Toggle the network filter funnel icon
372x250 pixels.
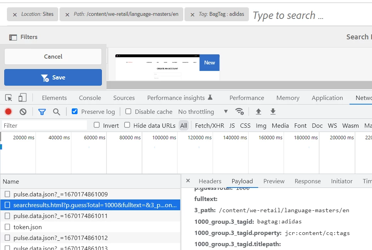click(x=42, y=112)
